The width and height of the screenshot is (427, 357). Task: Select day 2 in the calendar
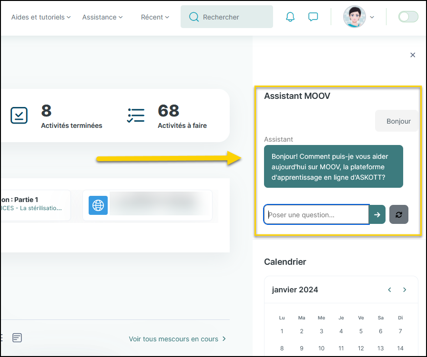[x=302, y=331]
